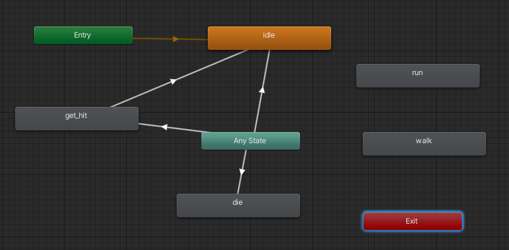Select the Any State to die transition
509x250 pixels.
pos(242,171)
